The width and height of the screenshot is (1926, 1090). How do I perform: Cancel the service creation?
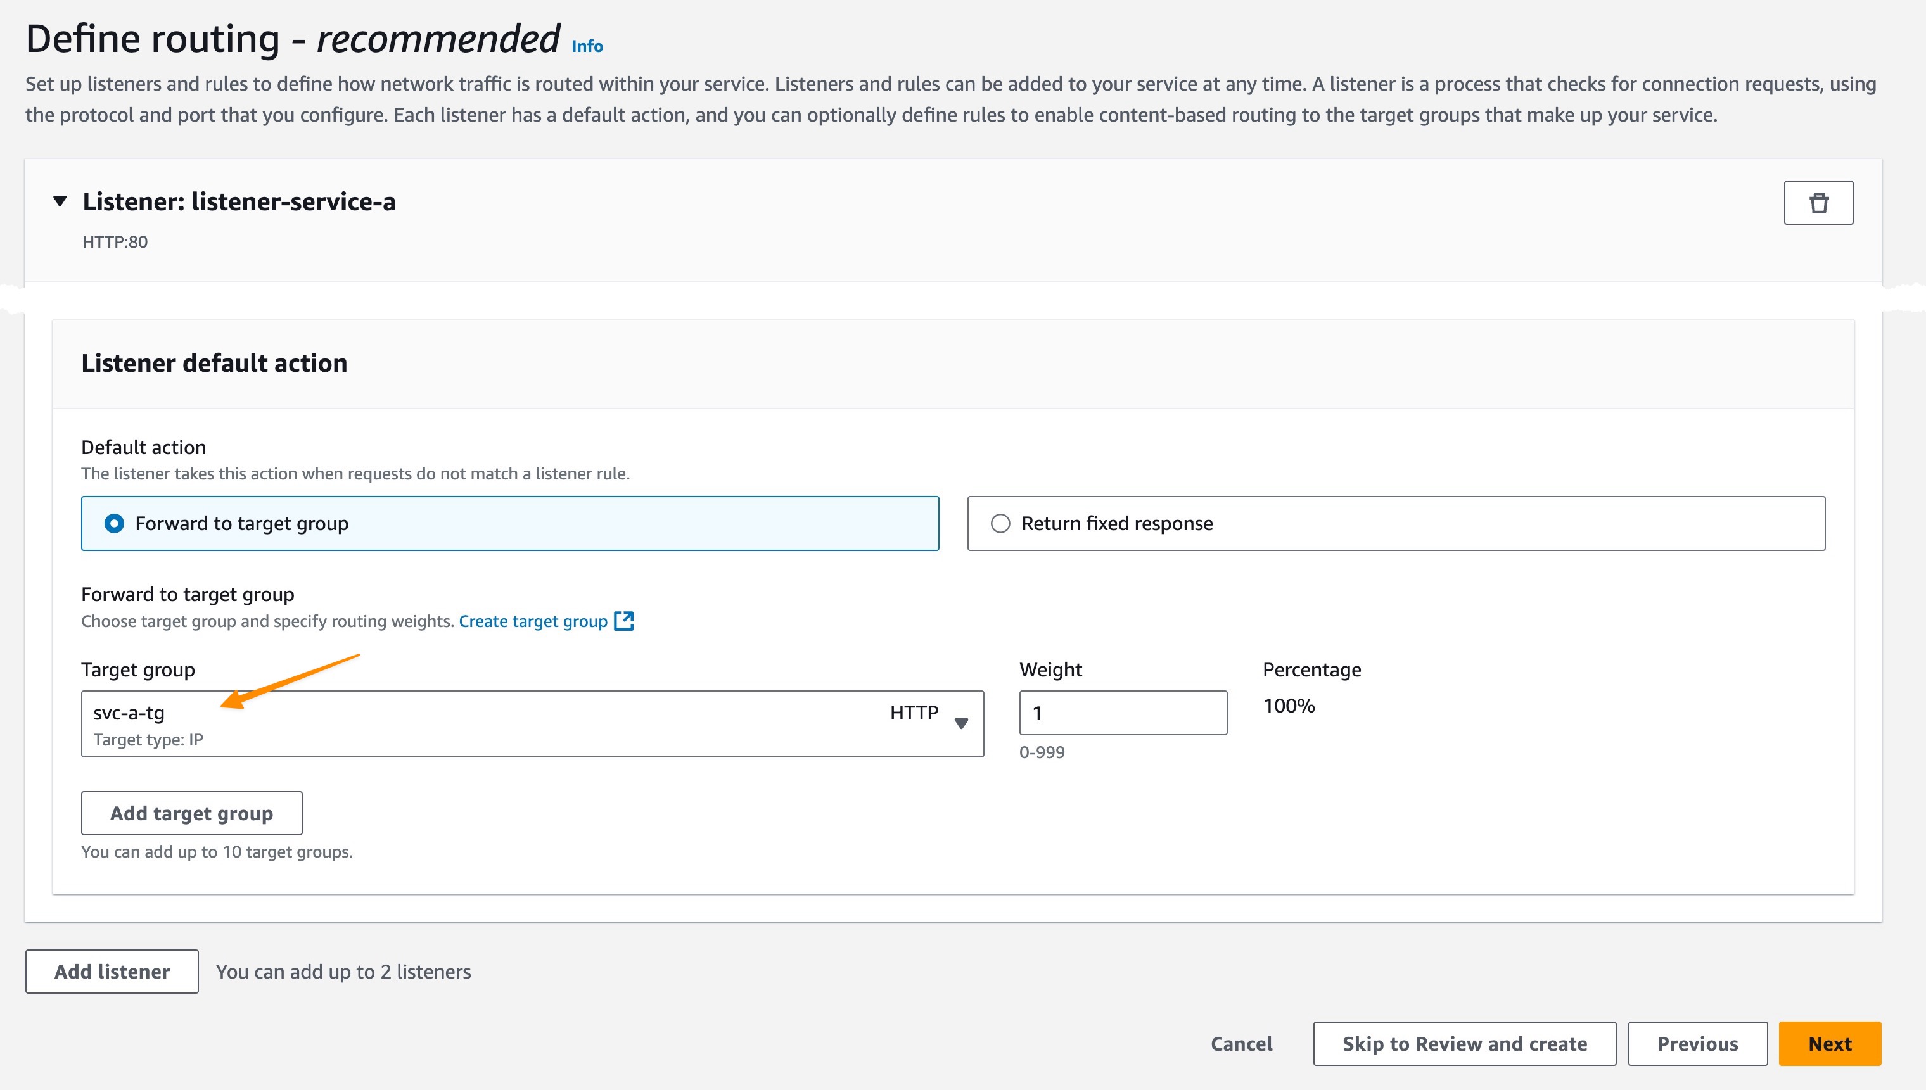1241,1044
